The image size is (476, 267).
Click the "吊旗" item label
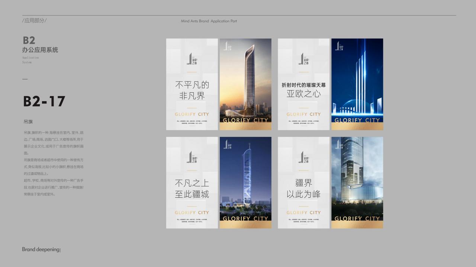pos(28,122)
